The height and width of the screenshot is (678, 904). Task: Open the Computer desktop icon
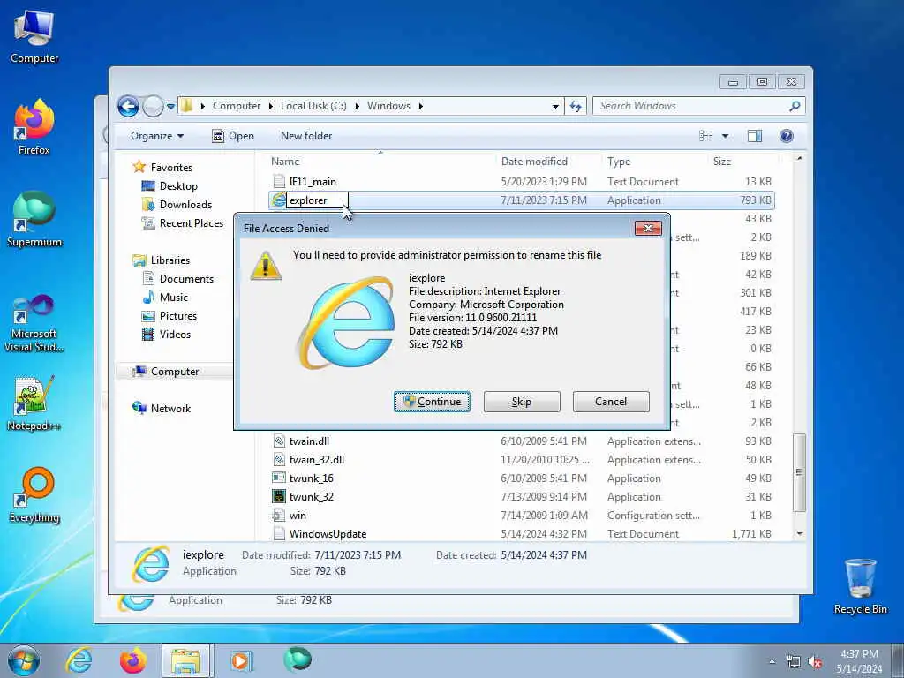click(34, 37)
